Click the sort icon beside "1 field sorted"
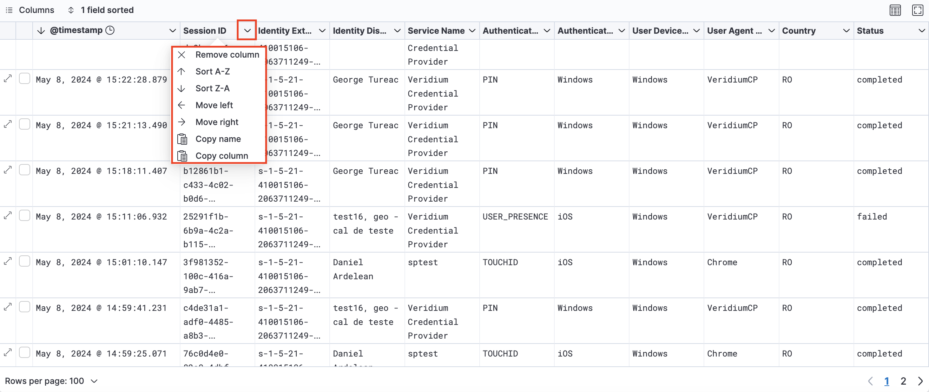The image size is (929, 392). click(71, 10)
